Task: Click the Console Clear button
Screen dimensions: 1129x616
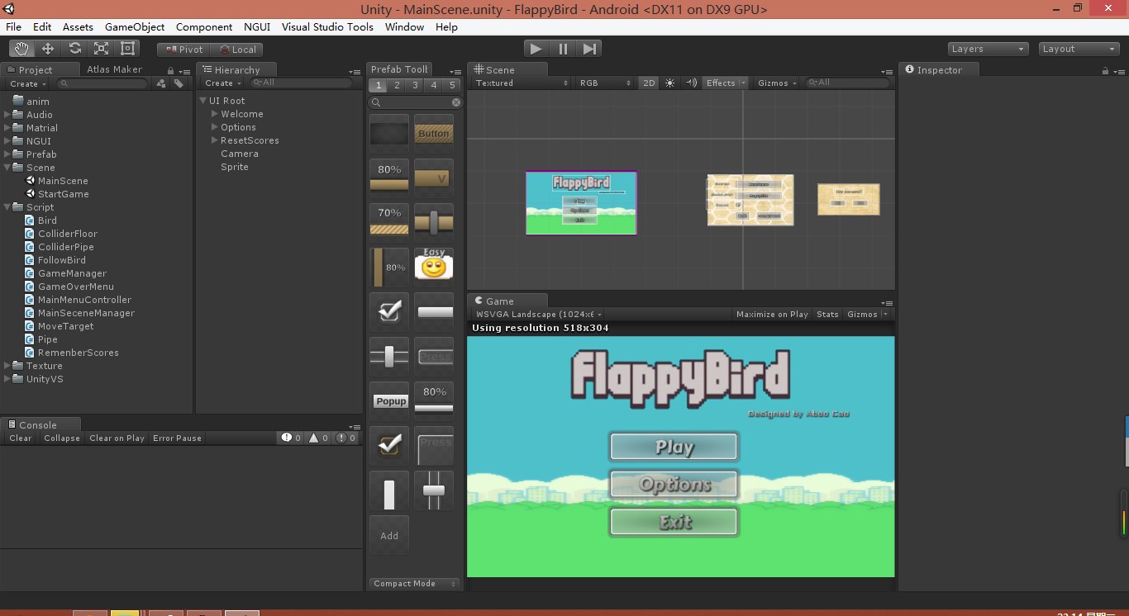Action: coord(21,438)
